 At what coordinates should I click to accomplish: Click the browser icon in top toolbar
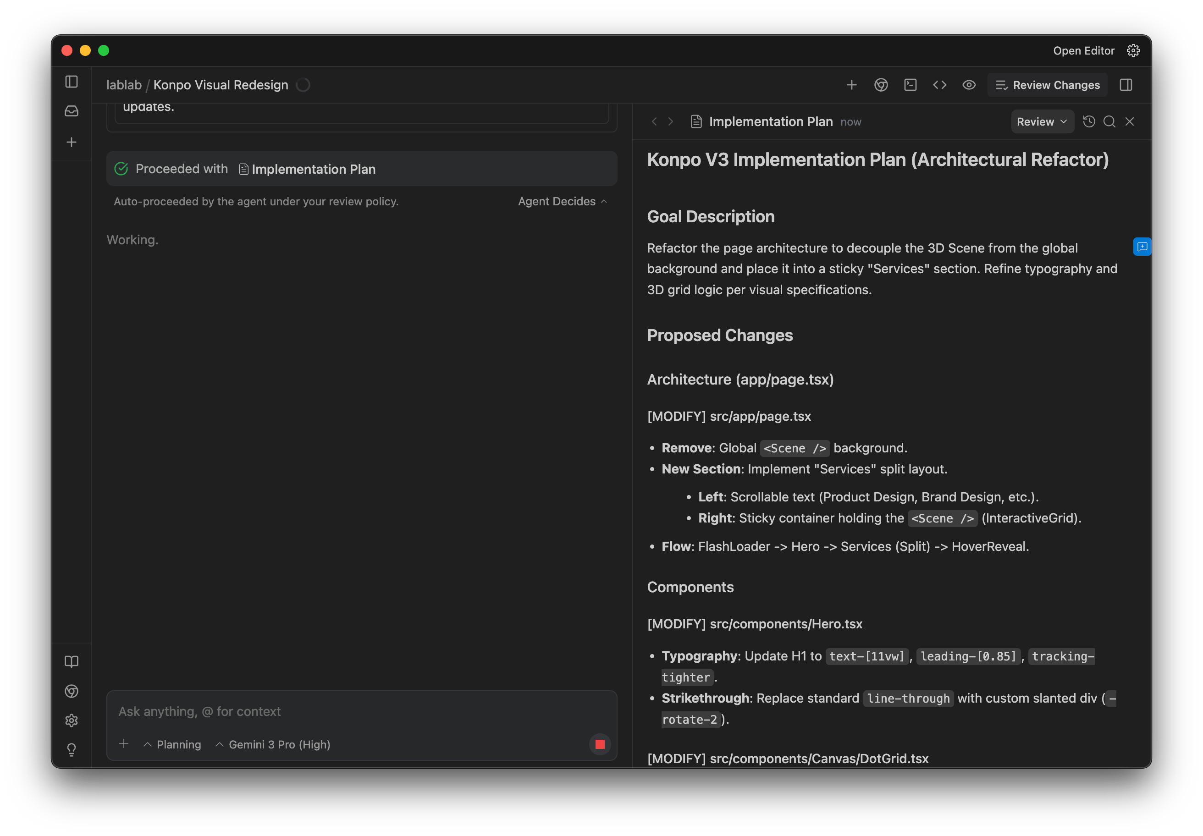881,85
